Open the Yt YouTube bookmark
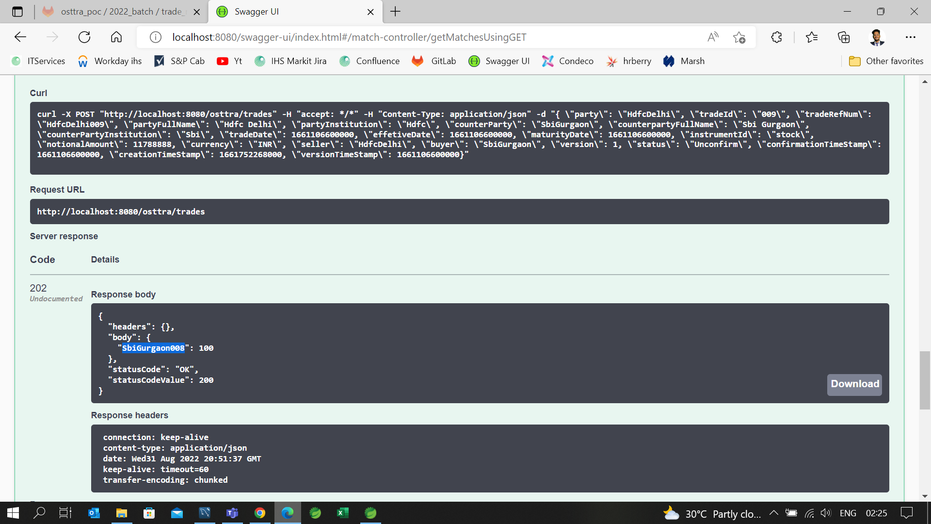 [229, 61]
